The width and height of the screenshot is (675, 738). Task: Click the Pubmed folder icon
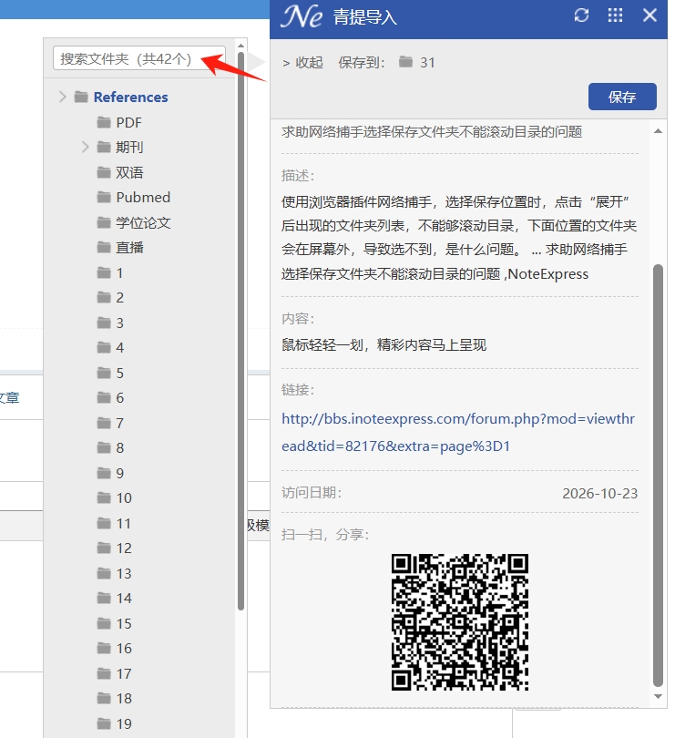pos(104,197)
